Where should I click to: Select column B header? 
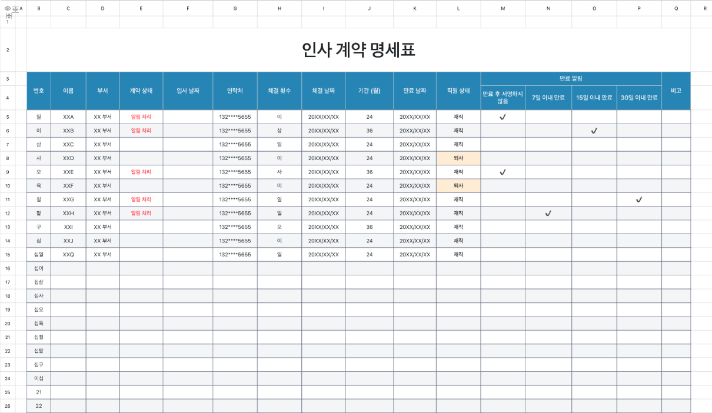(x=39, y=8)
